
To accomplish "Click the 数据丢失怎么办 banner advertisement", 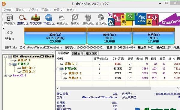I will (x=144, y=19).
